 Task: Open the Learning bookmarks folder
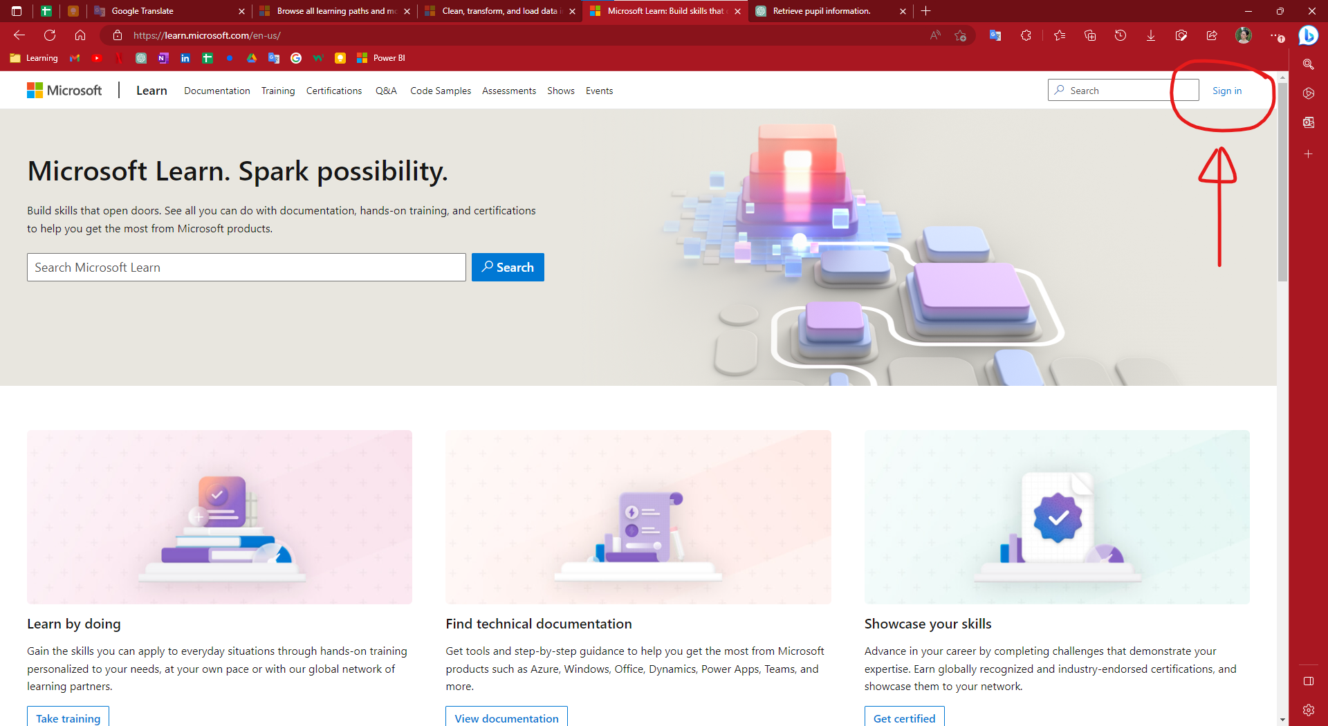coord(33,58)
